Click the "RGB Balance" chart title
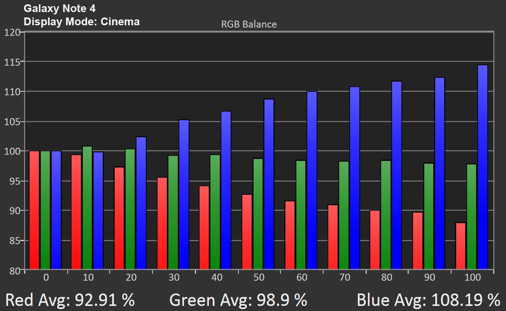Viewport: 506px width, 311px height. [x=249, y=24]
